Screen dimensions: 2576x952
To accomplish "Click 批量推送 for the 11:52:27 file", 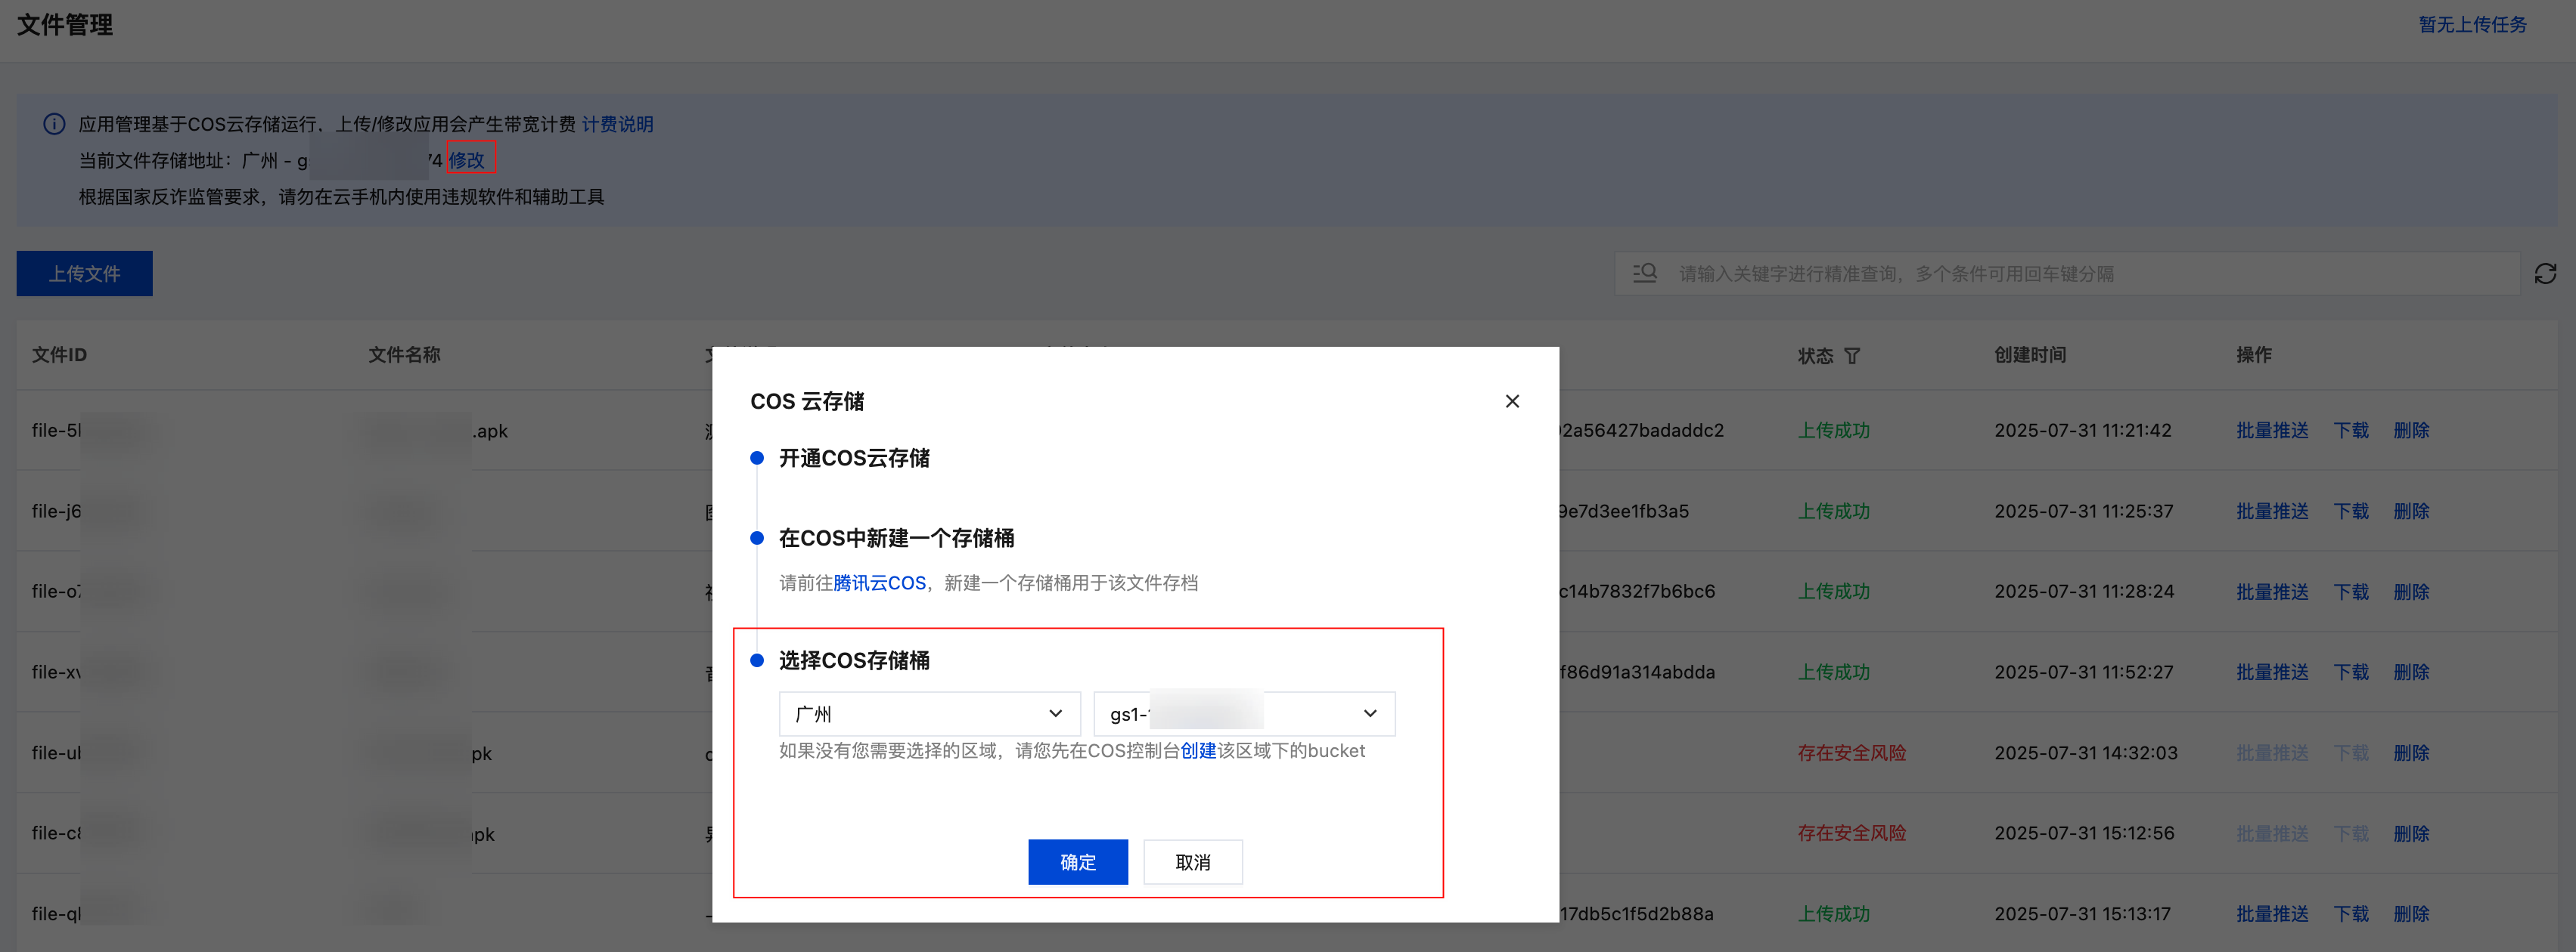I will (2272, 672).
